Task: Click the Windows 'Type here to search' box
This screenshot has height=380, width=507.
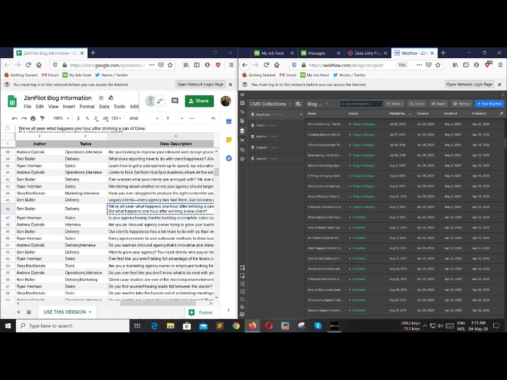Action: tap(73, 326)
